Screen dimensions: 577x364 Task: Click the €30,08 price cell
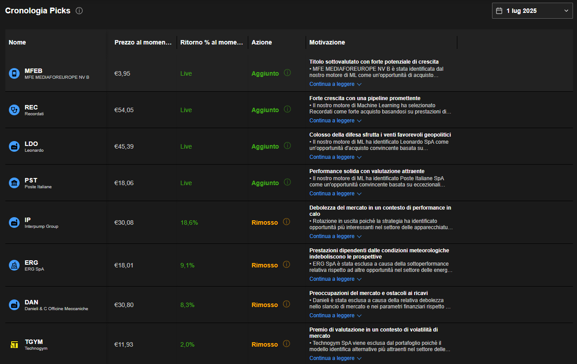[124, 222]
